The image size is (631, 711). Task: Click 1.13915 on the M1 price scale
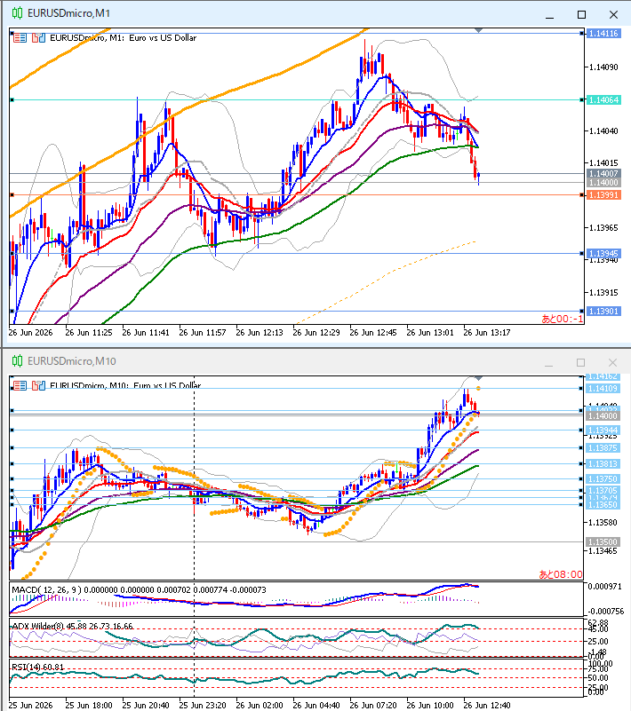603,292
